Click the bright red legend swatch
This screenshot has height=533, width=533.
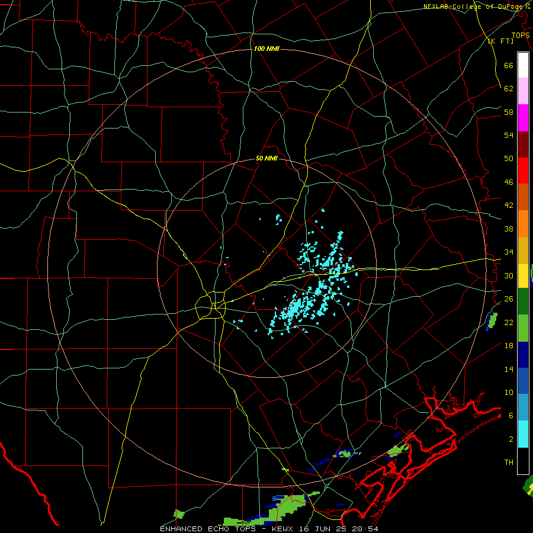coord(523,171)
